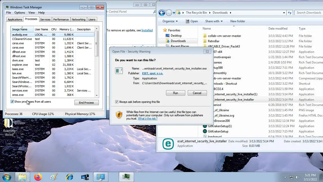Click the Back arrow in Explorer
This screenshot has width=323, height=182.
pyautogui.click(x=162, y=13)
